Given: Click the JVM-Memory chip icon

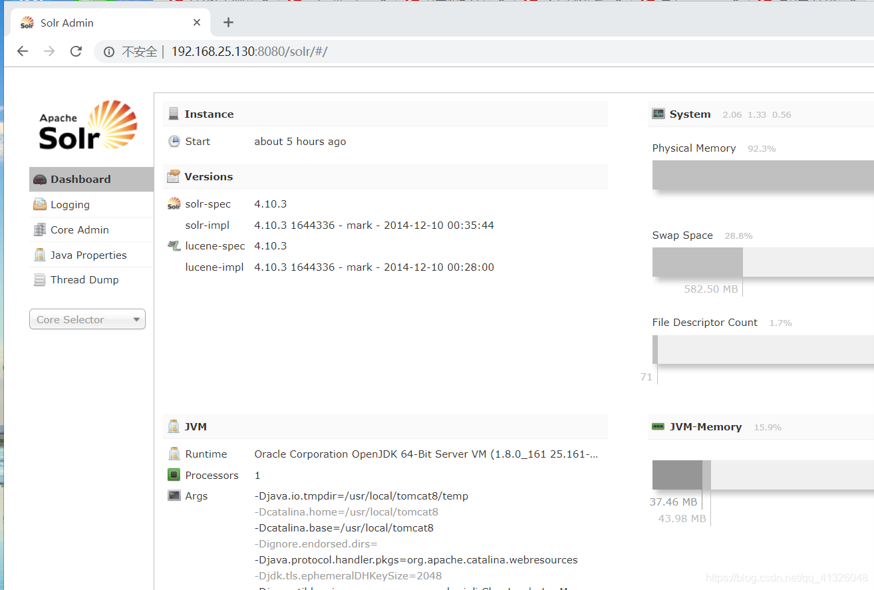Looking at the screenshot, I should pyautogui.click(x=658, y=427).
